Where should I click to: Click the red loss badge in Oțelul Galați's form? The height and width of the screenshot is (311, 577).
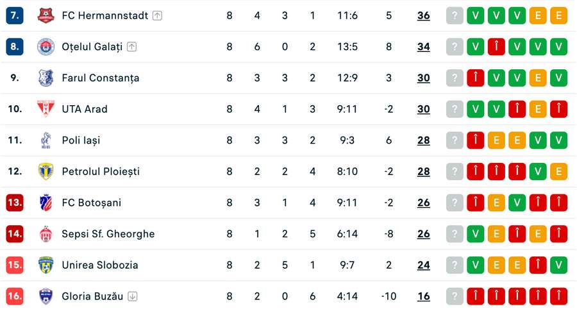[496, 47]
